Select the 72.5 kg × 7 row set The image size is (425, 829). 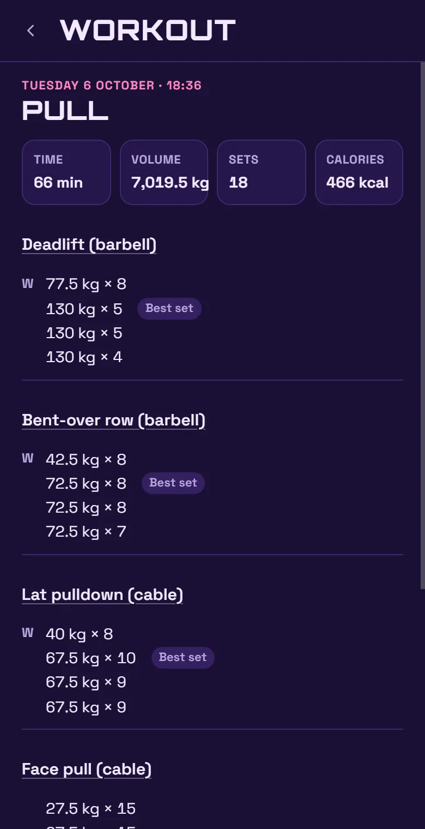coord(86,532)
